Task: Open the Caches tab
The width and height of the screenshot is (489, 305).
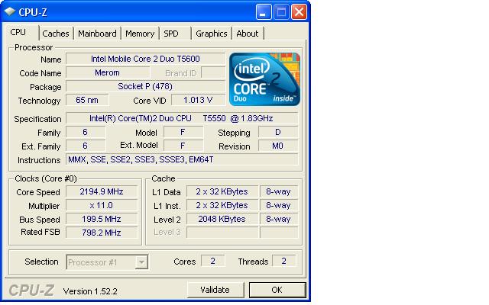Action: click(56, 34)
